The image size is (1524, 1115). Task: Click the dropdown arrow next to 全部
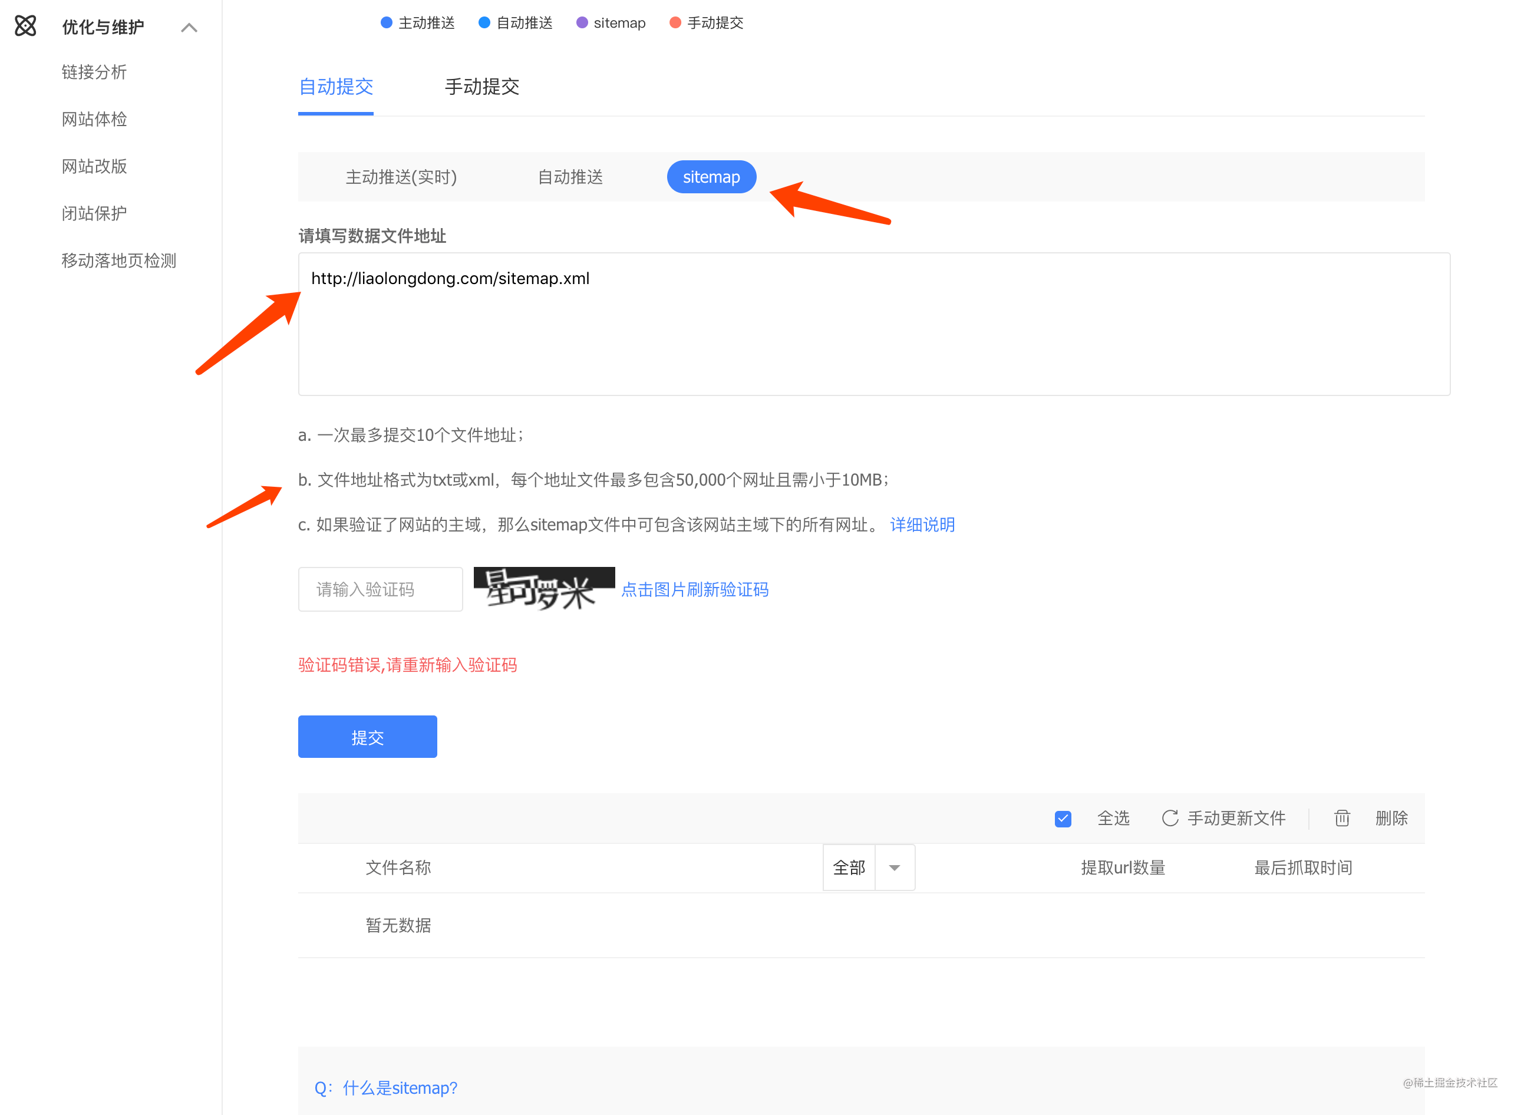pyautogui.click(x=894, y=869)
